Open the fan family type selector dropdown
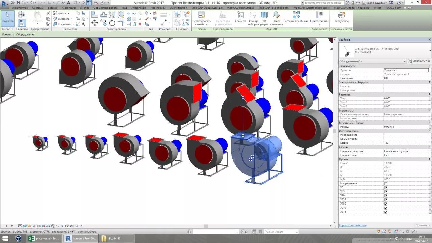Screen dimensions: 432x243 click(430, 50)
